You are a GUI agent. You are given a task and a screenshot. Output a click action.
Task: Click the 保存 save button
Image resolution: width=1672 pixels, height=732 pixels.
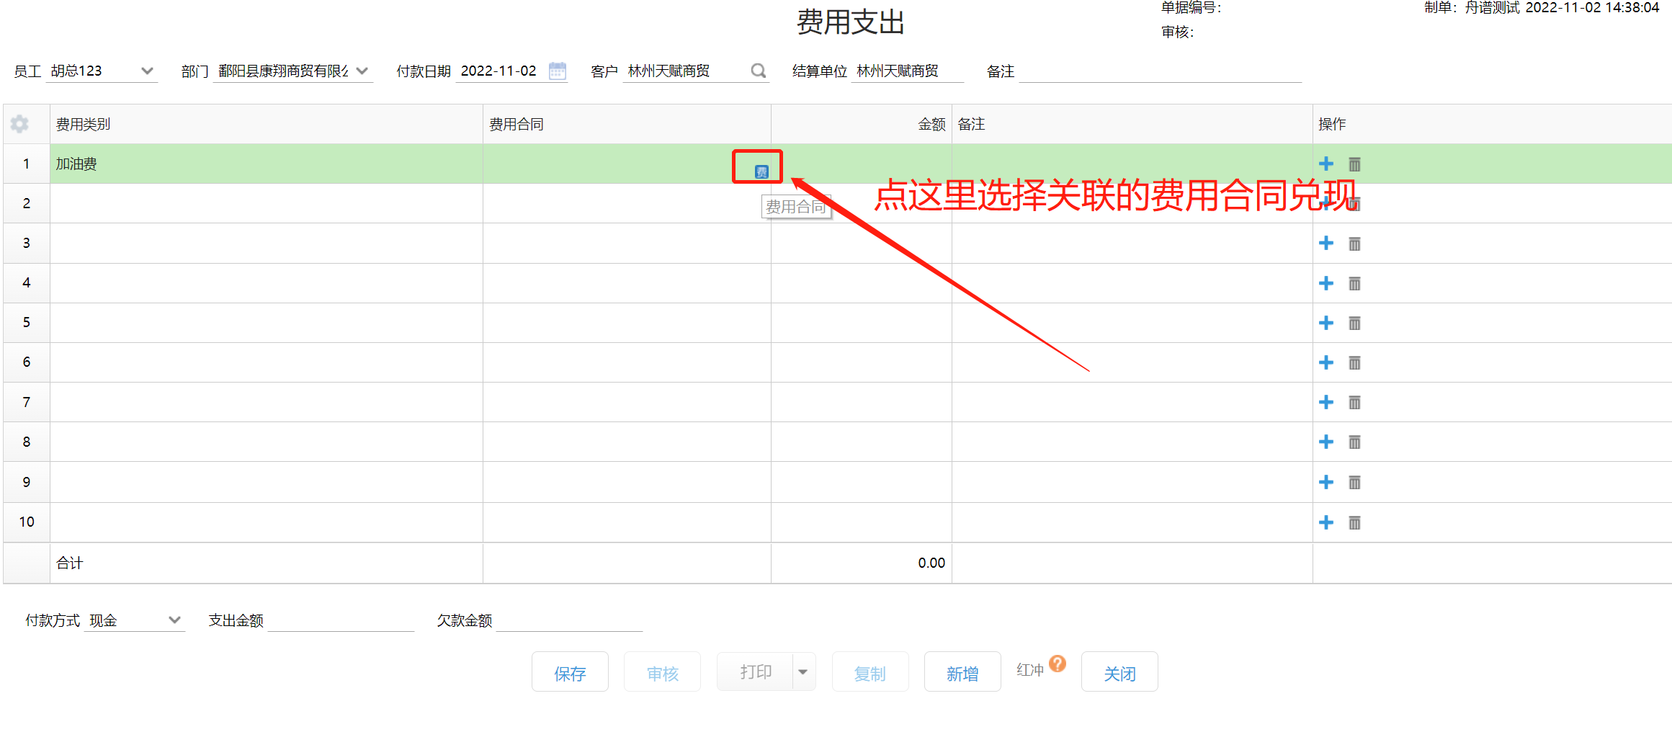[x=570, y=671]
